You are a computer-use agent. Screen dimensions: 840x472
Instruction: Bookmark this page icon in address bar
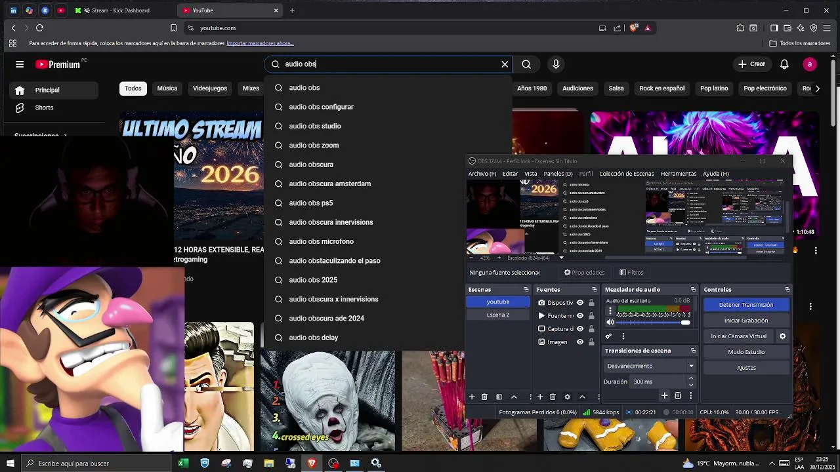click(173, 28)
